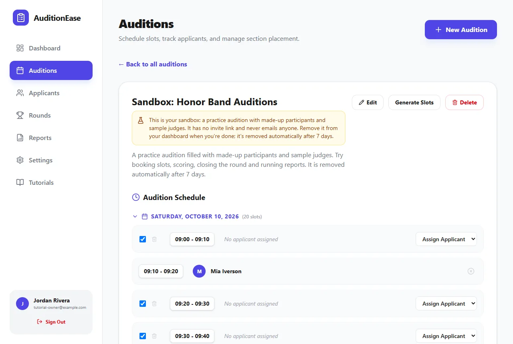Click the plus icon on New Audition
The image size is (513, 344).
(x=438, y=30)
